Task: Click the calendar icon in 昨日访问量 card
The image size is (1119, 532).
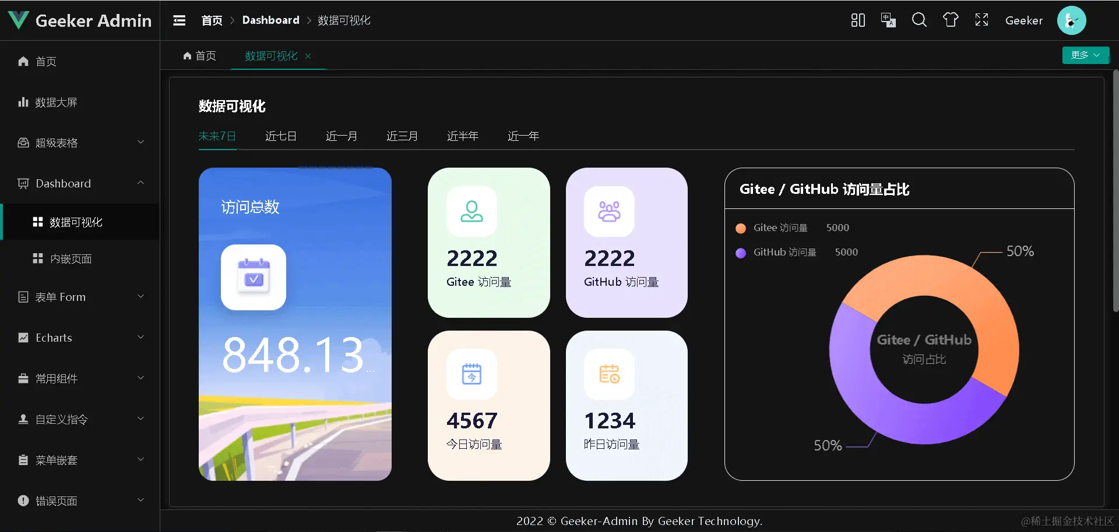Action: click(609, 374)
